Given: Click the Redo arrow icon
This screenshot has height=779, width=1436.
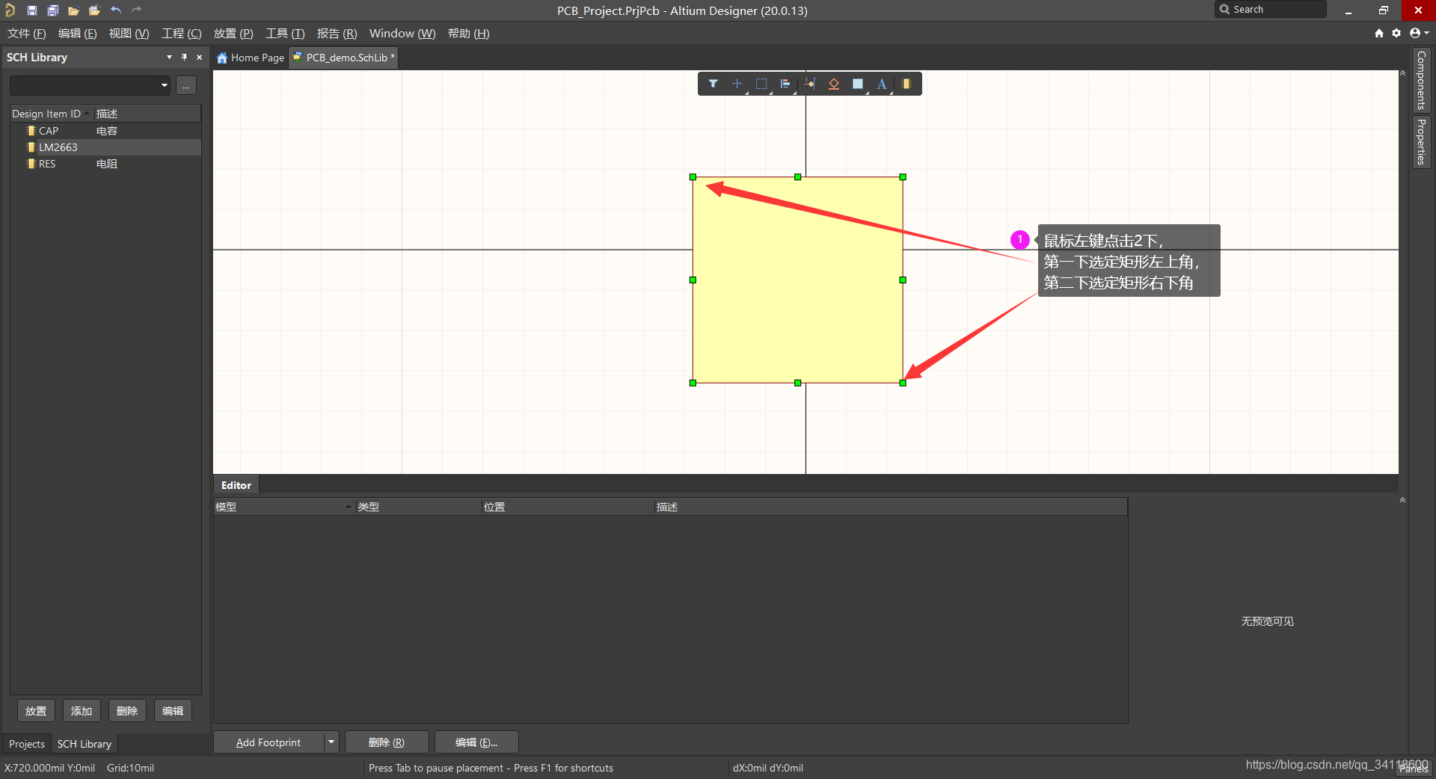Looking at the screenshot, I should (x=136, y=10).
